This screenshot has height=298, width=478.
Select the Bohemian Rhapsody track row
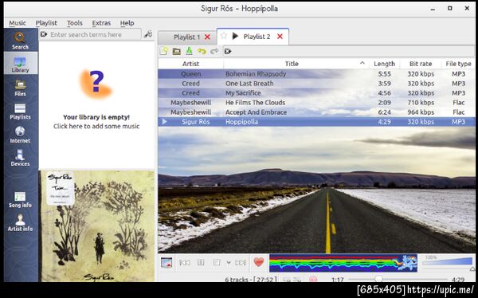[x=316, y=74]
